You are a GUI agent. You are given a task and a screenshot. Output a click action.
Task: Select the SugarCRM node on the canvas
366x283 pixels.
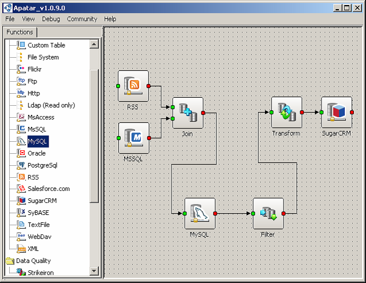pyautogui.click(x=337, y=113)
